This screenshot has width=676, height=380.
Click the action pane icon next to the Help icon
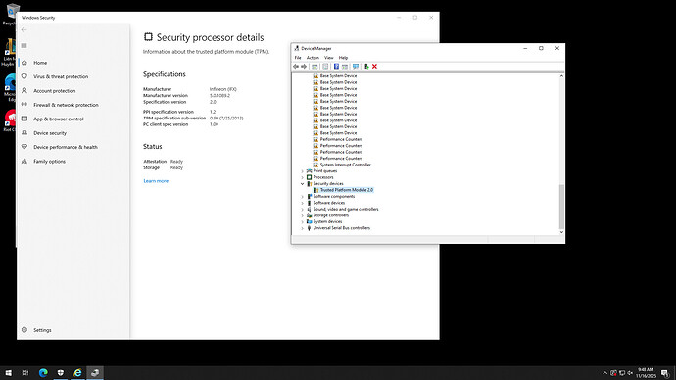click(x=345, y=67)
